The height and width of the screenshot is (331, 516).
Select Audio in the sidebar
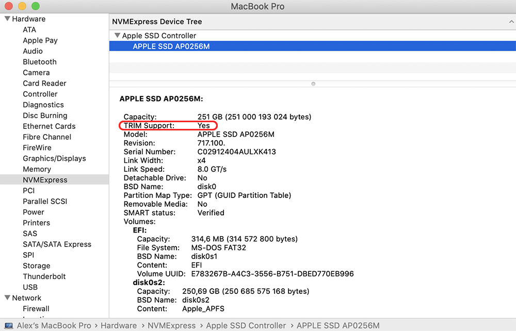coord(33,51)
